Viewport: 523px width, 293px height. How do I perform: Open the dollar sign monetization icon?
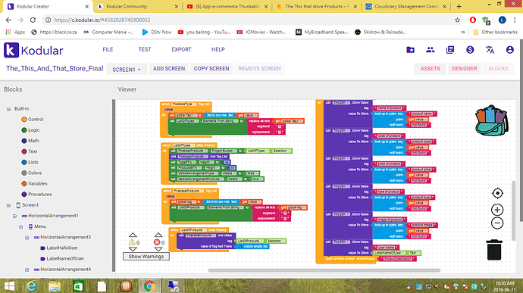coord(470,50)
